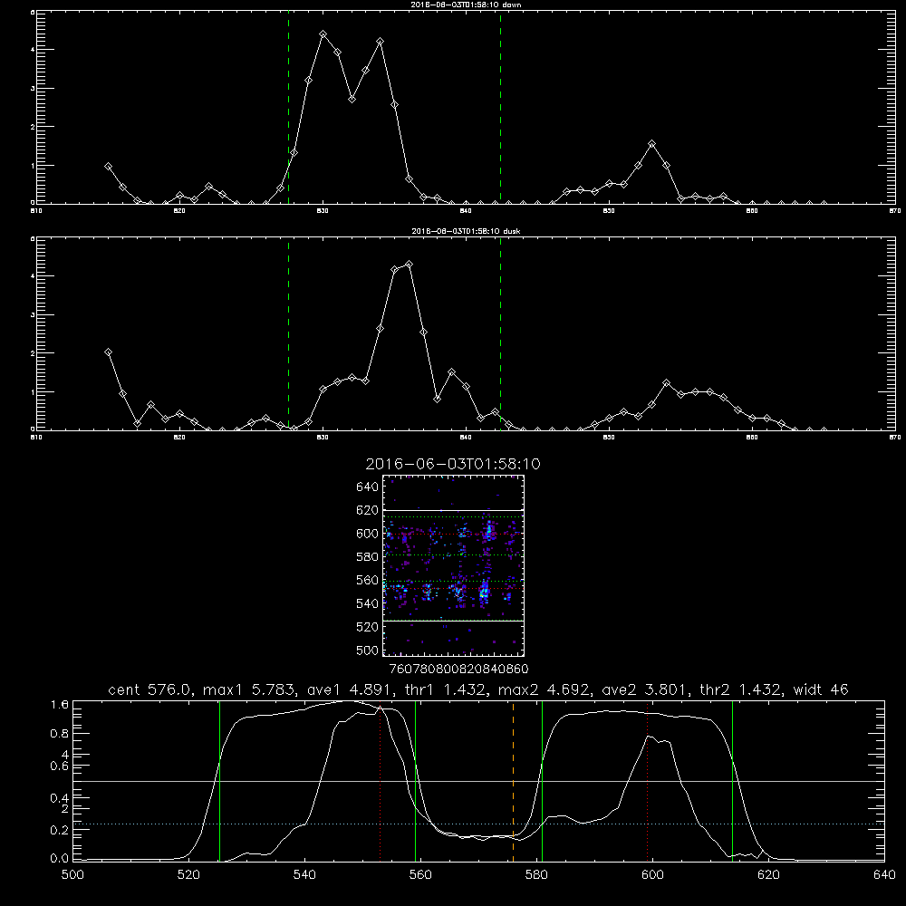This screenshot has height=906, width=906.
Task: Click the "cent 576.0" value in statistics line
Action: [150, 689]
